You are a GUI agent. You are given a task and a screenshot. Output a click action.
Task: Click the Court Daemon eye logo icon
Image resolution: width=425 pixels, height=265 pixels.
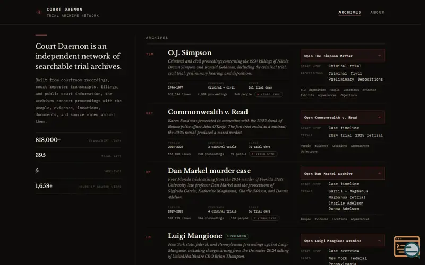point(39,12)
